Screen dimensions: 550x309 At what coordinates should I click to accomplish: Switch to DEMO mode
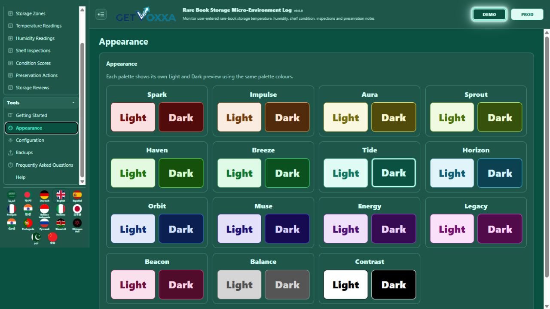[x=489, y=14]
